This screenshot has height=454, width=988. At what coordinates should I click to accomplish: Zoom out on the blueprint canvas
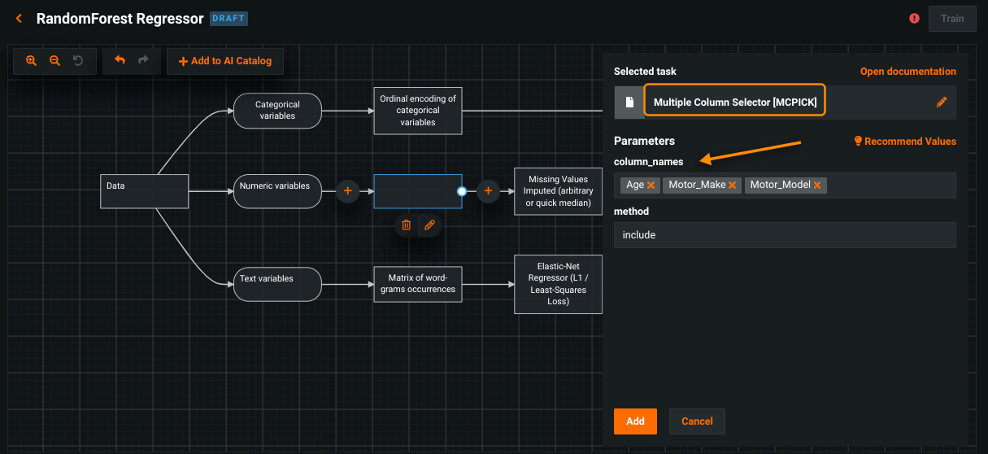[54, 61]
